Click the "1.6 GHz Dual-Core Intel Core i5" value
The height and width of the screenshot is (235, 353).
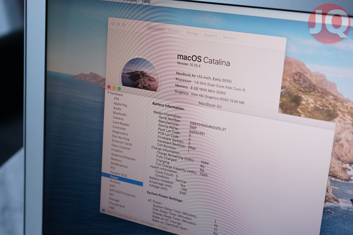click(x=219, y=86)
